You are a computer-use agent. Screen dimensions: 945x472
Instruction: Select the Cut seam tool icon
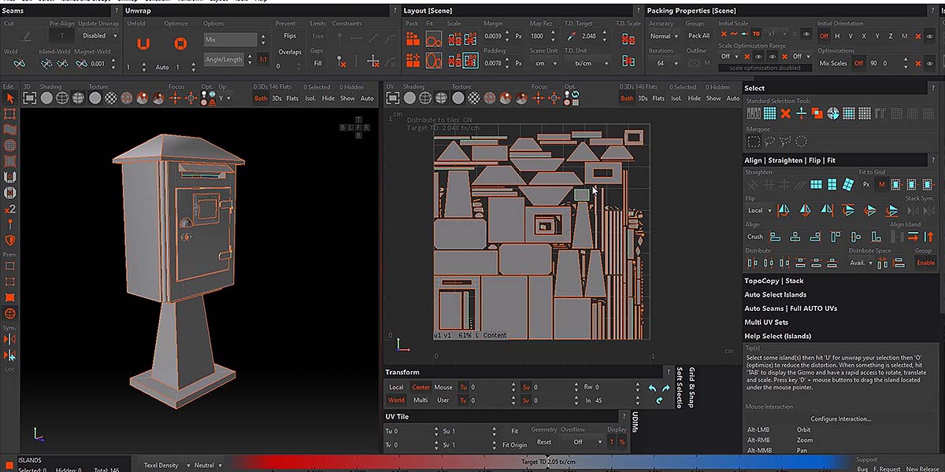(25, 36)
